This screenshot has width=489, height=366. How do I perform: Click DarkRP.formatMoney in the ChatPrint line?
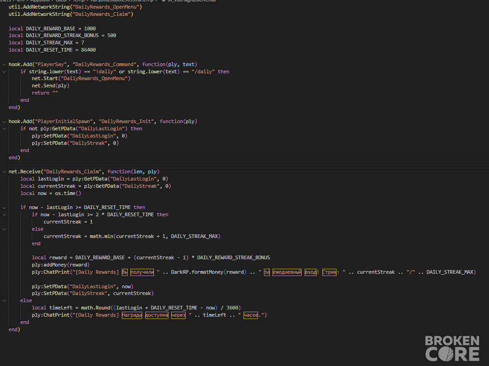pyautogui.click(x=197, y=272)
